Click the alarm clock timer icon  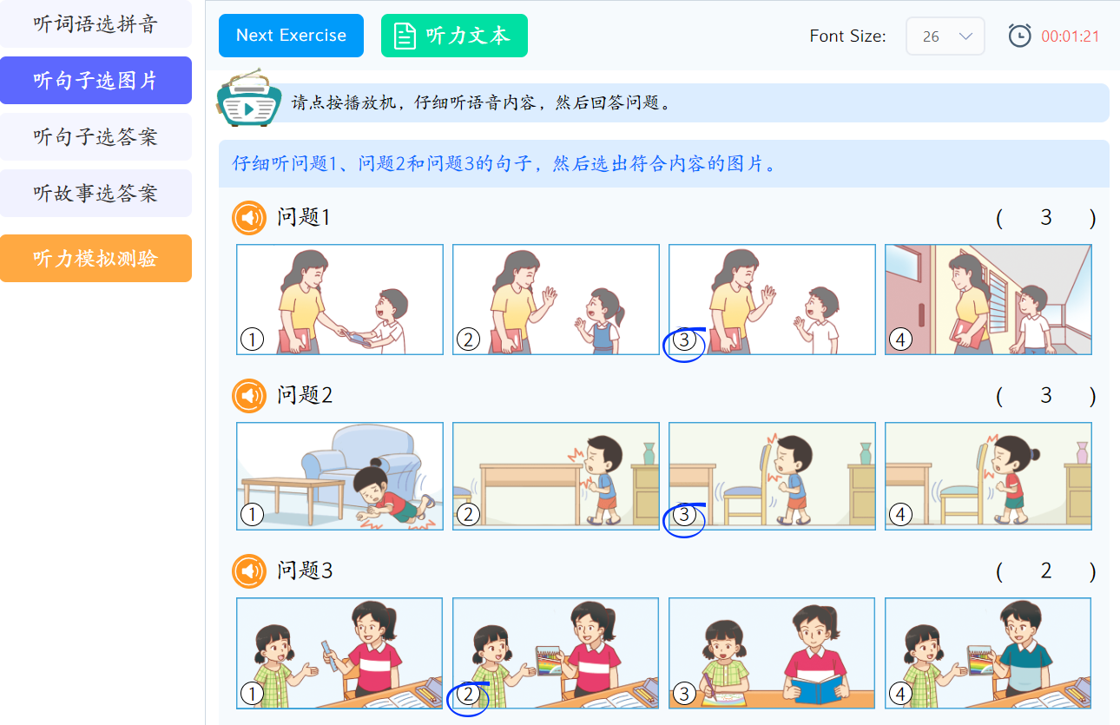pyautogui.click(x=1020, y=36)
